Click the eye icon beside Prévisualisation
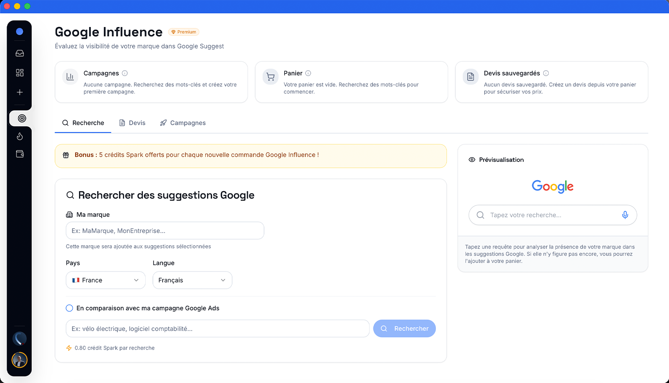669x383 pixels. [x=472, y=160]
